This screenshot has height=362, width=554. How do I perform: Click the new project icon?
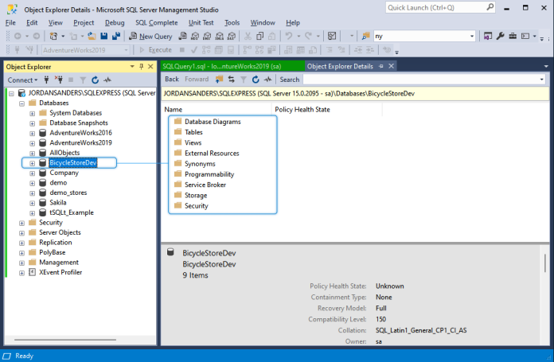(53, 36)
